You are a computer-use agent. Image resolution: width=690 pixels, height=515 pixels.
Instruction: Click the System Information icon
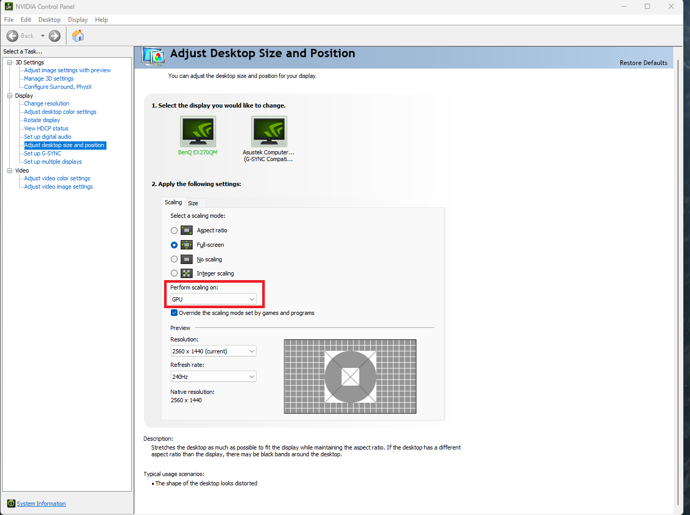[x=11, y=504]
